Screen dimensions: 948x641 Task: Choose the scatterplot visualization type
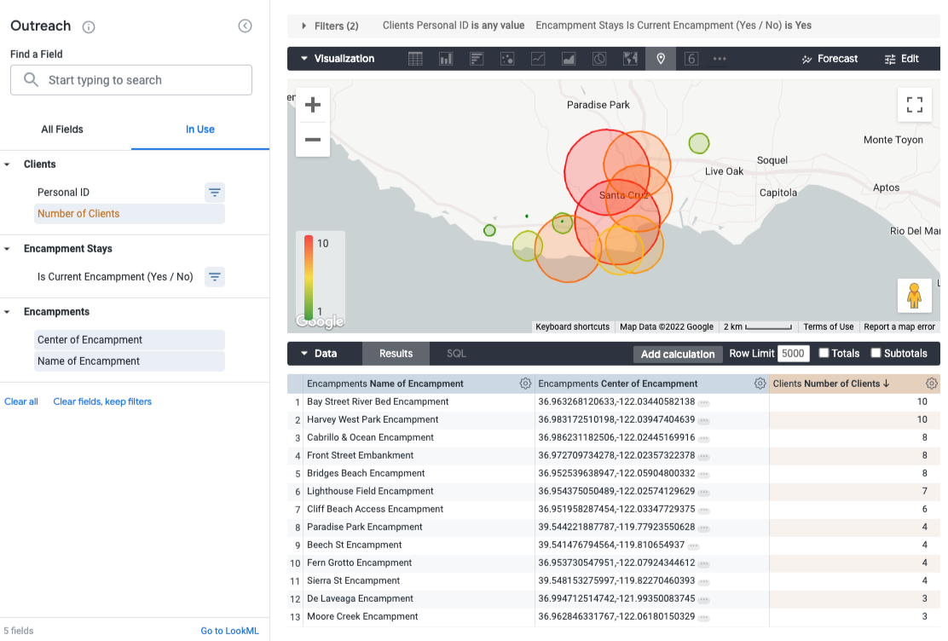pyautogui.click(x=507, y=59)
